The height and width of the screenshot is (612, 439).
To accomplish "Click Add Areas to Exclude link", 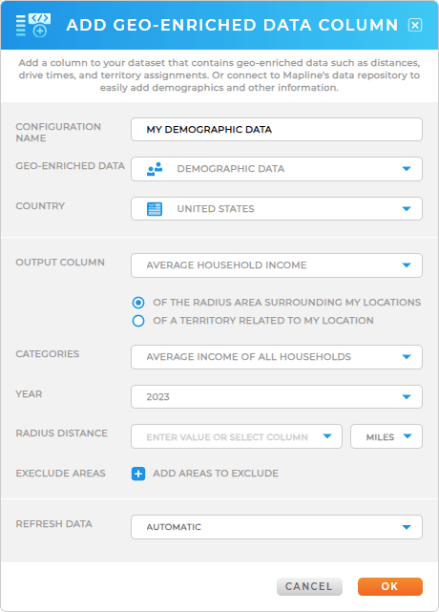I will (x=216, y=474).
